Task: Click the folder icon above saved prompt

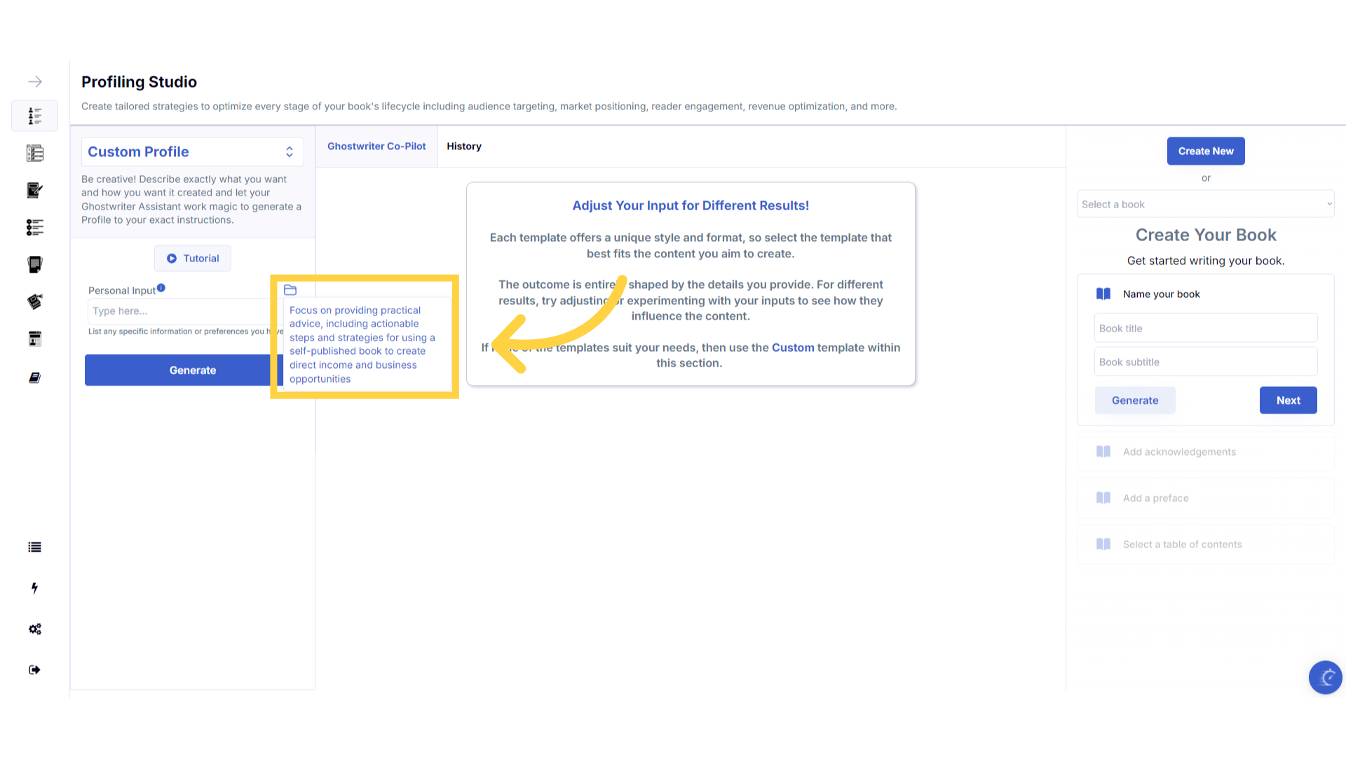Action: pyautogui.click(x=290, y=290)
